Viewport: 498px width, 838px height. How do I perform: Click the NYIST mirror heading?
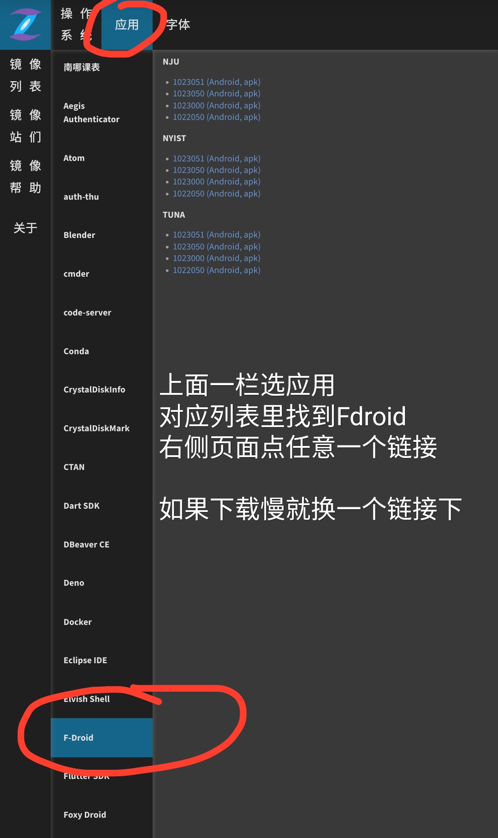tap(174, 138)
